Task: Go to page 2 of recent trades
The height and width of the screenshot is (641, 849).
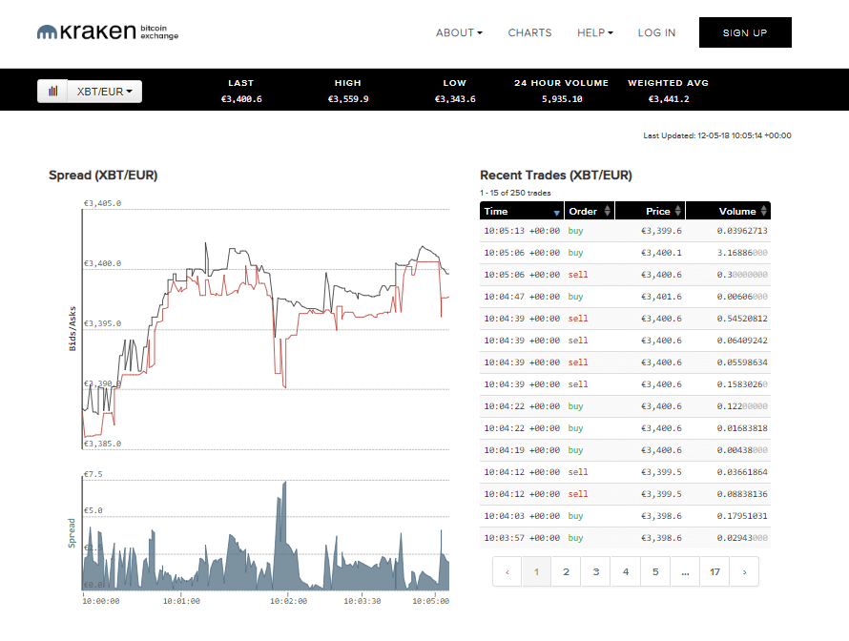Action: tap(566, 572)
